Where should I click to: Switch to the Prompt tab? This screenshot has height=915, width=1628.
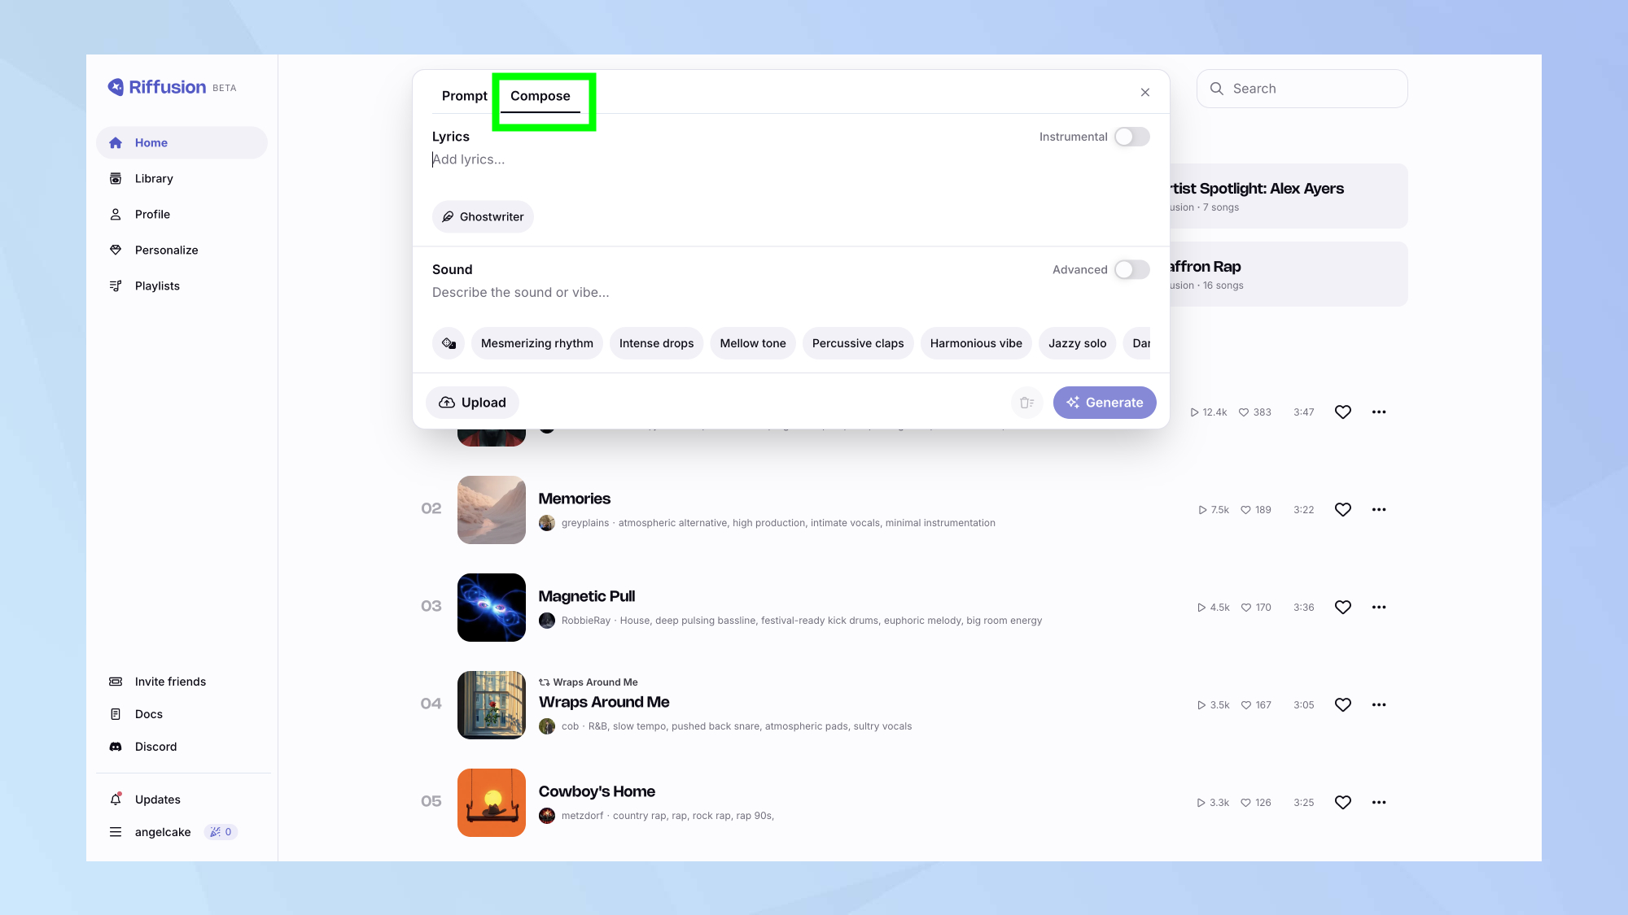coord(464,96)
